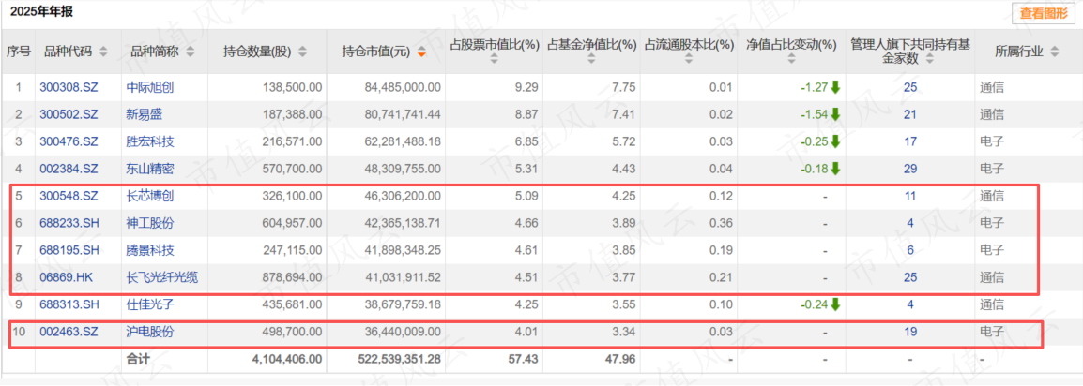Open the 东山精密 stock name link
The width and height of the screenshot is (1083, 386).
pos(150,169)
